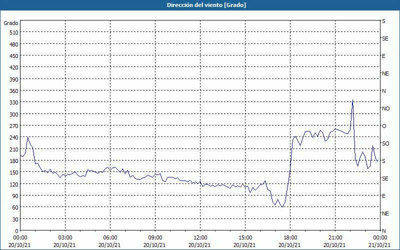Click the blue line's early peak at 240 degrees
The width and height of the screenshot is (400, 250).
(x=27, y=137)
